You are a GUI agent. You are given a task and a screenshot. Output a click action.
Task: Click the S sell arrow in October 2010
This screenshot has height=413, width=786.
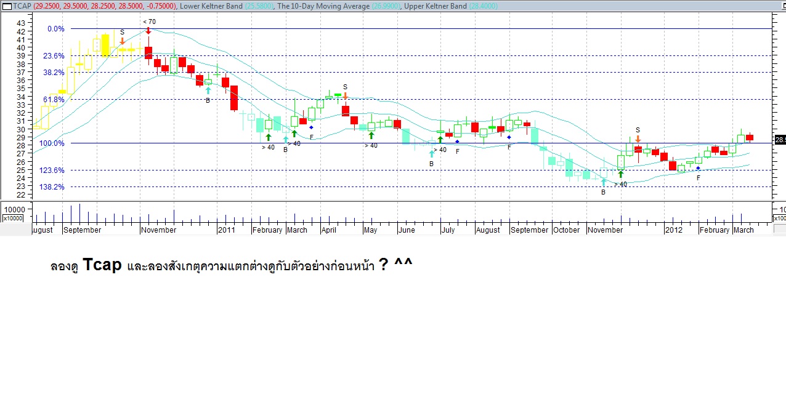click(122, 41)
